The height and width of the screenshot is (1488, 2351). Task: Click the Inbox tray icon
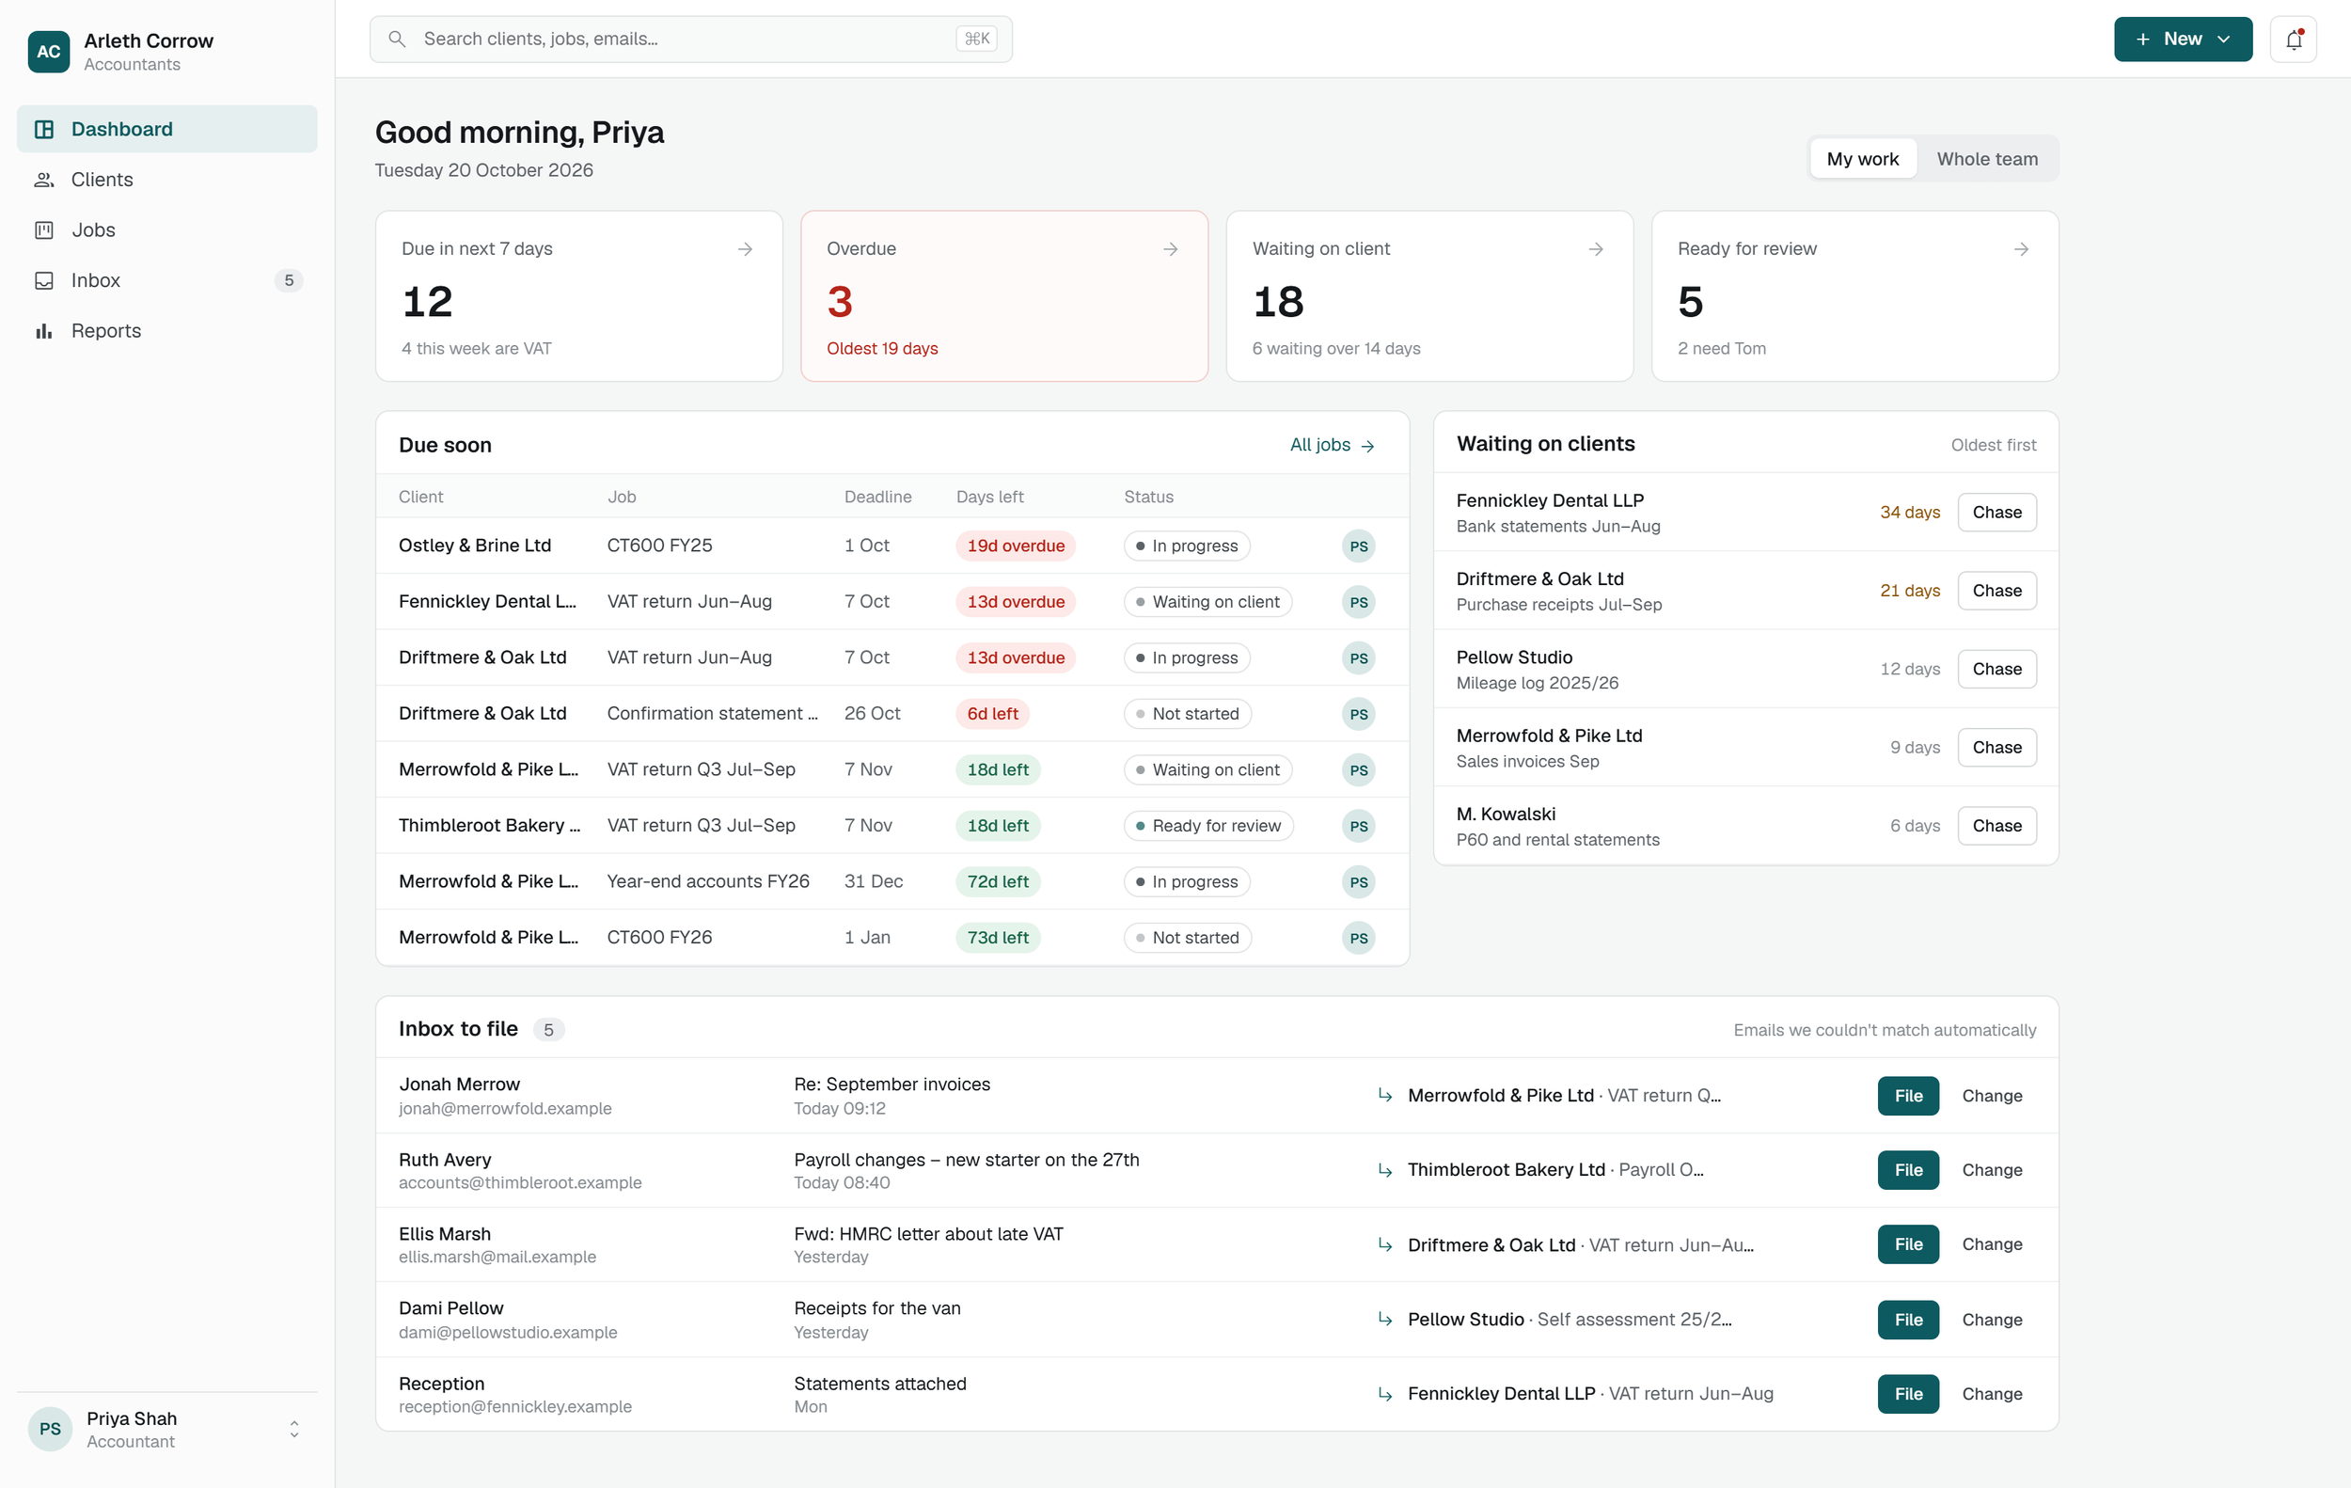pyautogui.click(x=44, y=280)
